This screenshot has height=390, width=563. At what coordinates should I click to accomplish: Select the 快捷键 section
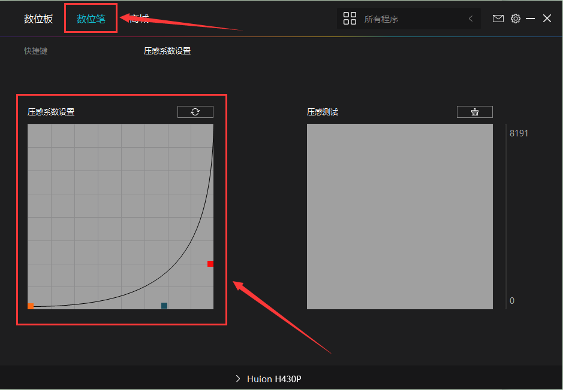[35, 51]
